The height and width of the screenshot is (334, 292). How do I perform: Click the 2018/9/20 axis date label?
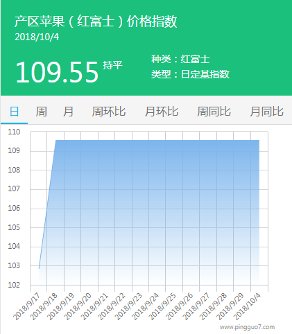[x=78, y=306]
